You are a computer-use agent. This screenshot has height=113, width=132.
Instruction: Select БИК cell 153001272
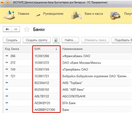pos(42,63)
